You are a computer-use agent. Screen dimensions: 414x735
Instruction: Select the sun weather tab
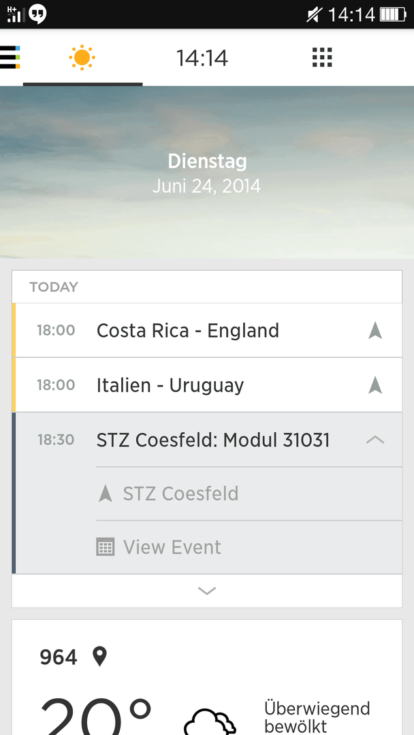coord(82,58)
